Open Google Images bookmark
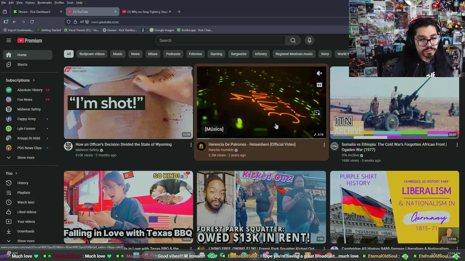This screenshot has width=465, height=261. 162,30
